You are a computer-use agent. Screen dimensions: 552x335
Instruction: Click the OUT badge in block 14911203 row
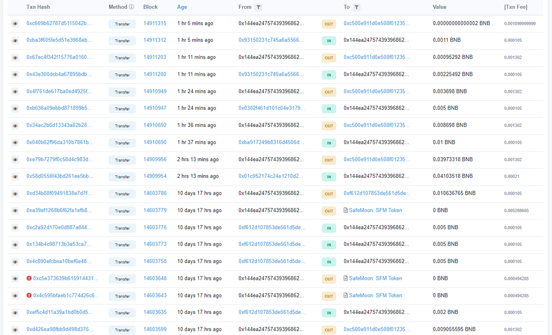329,58
